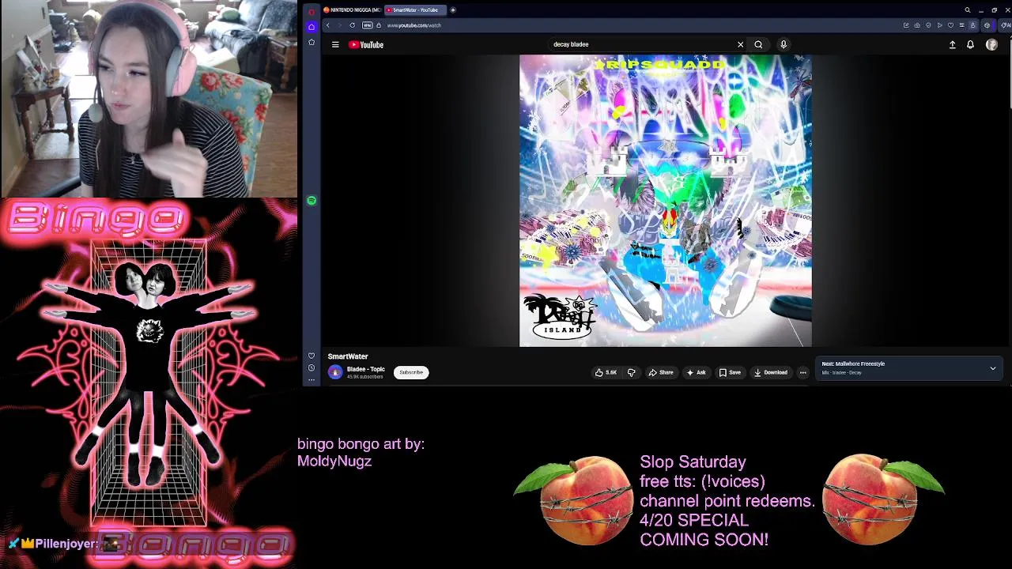Click the address bar snapshot camera icon
This screenshot has height=569, width=1012.
click(x=917, y=25)
